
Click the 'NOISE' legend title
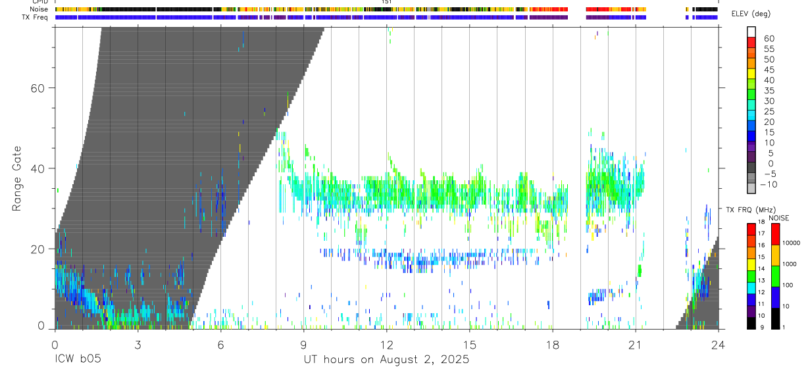tap(778, 218)
